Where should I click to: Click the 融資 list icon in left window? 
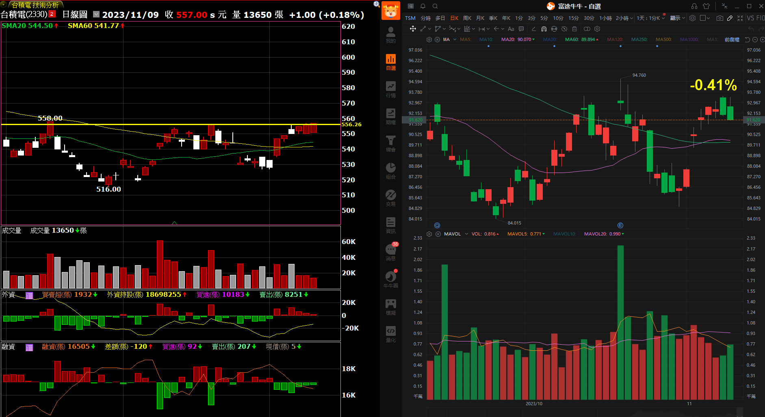coord(29,347)
